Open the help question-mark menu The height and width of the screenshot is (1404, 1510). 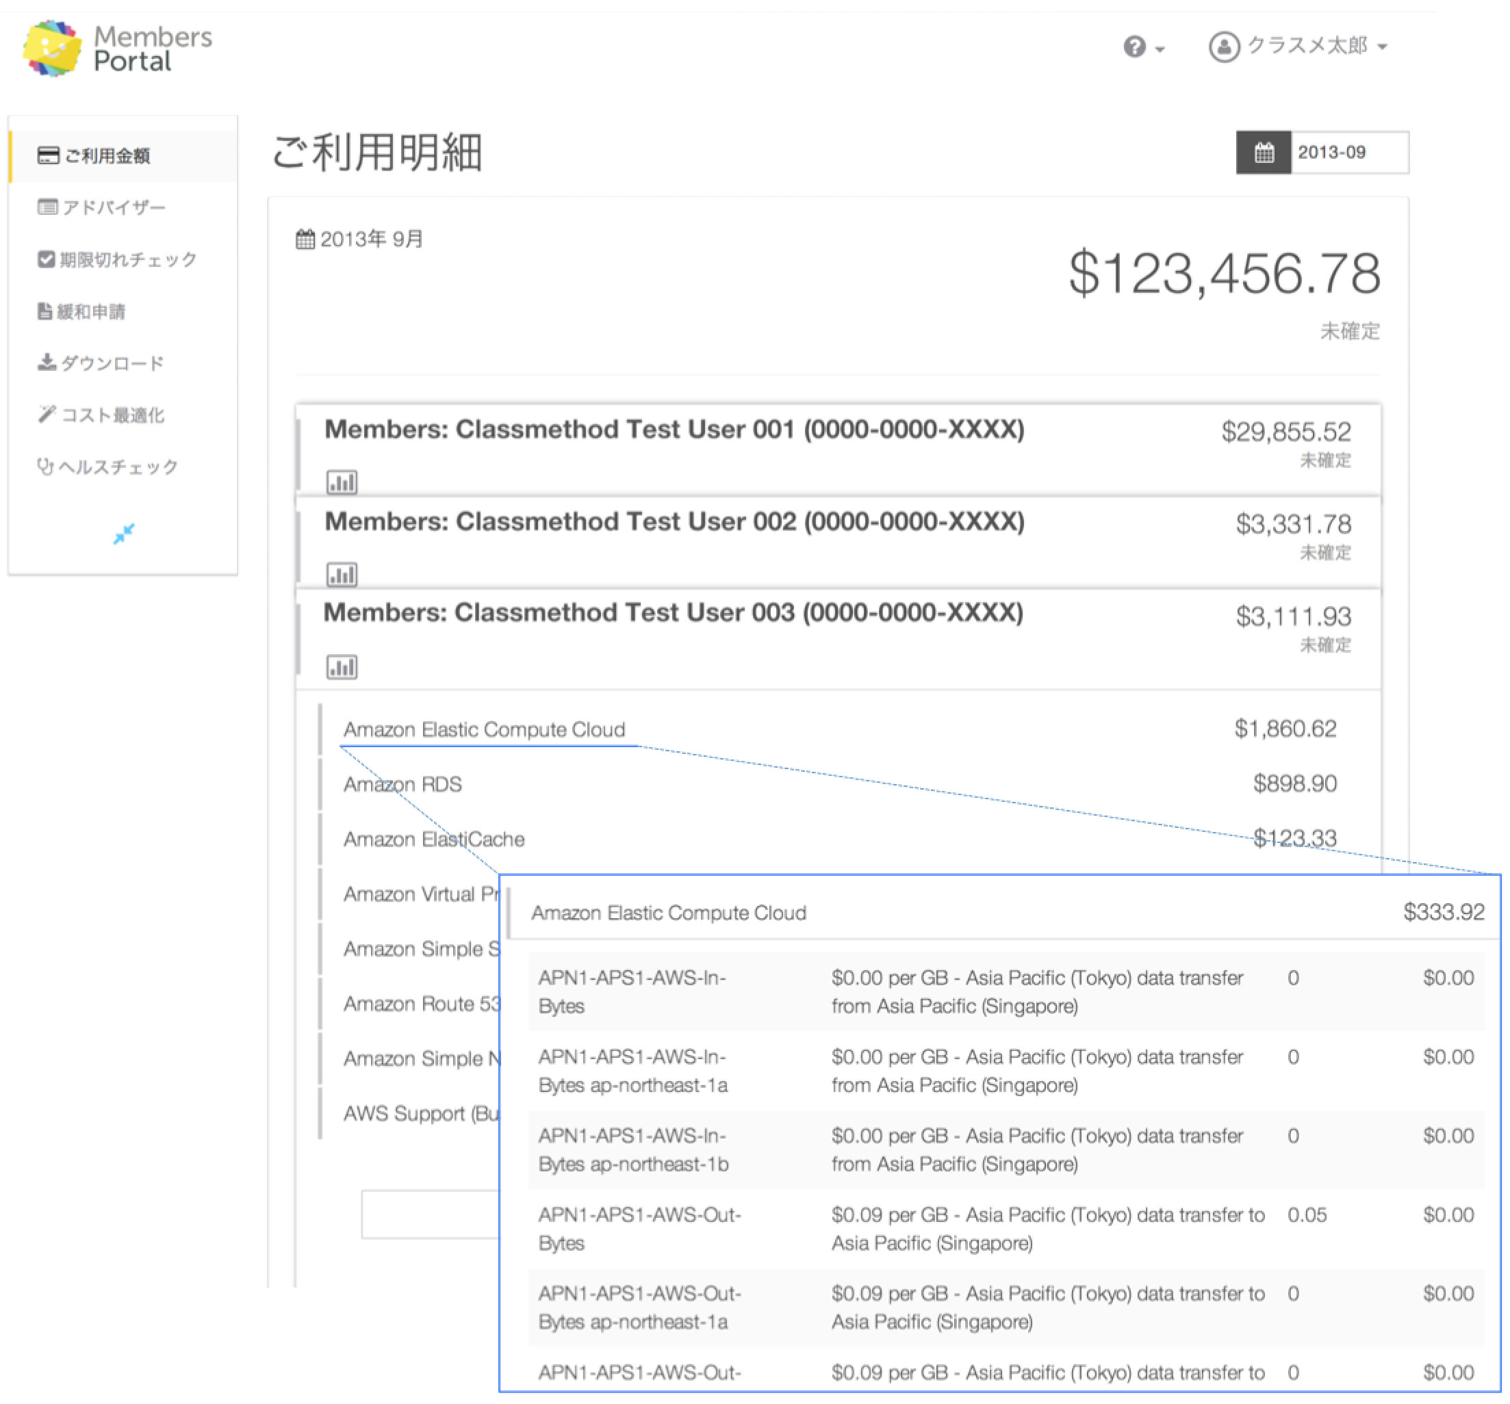(x=1143, y=47)
